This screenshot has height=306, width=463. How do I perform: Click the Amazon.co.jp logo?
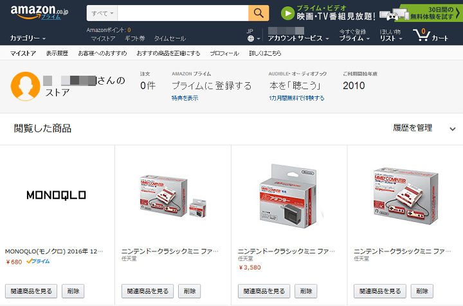pos(39,12)
